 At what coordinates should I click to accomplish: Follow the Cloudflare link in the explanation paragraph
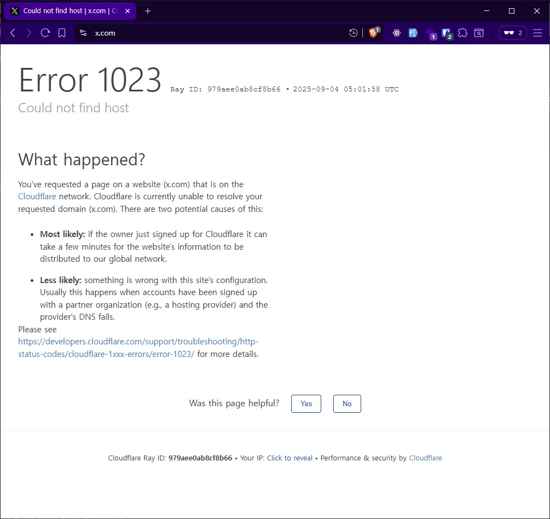pyautogui.click(x=37, y=197)
